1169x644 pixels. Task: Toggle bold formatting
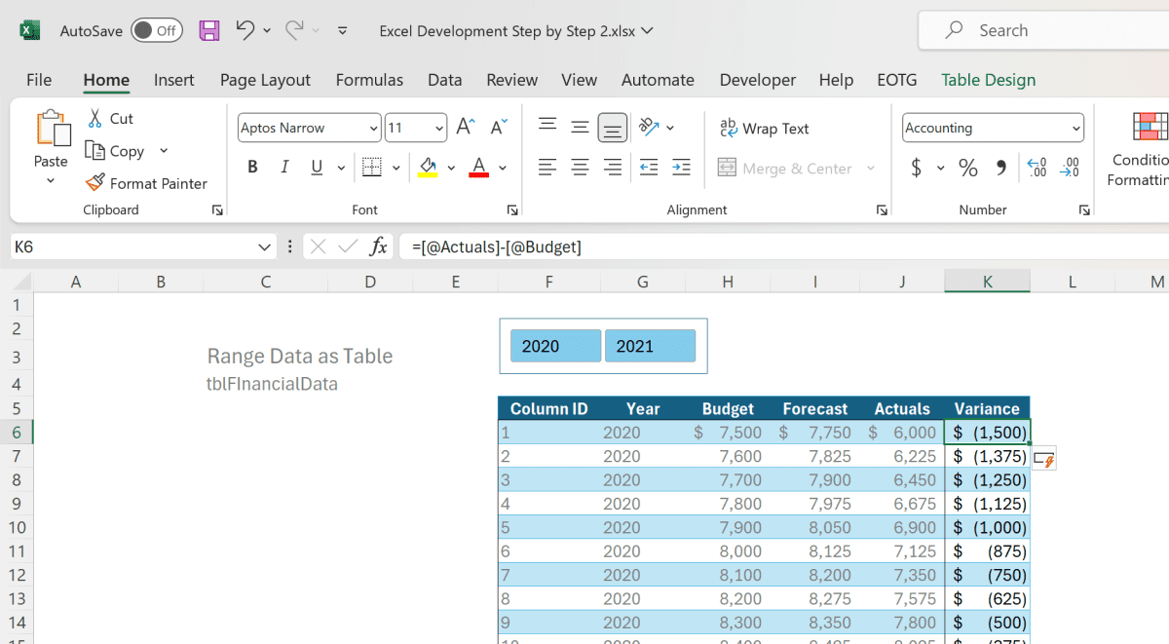point(252,168)
